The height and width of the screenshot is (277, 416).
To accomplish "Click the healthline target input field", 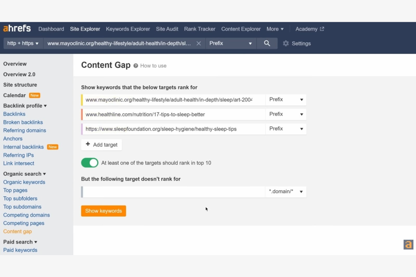I will coord(174,114).
